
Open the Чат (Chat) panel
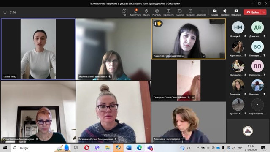(x=124, y=12)
